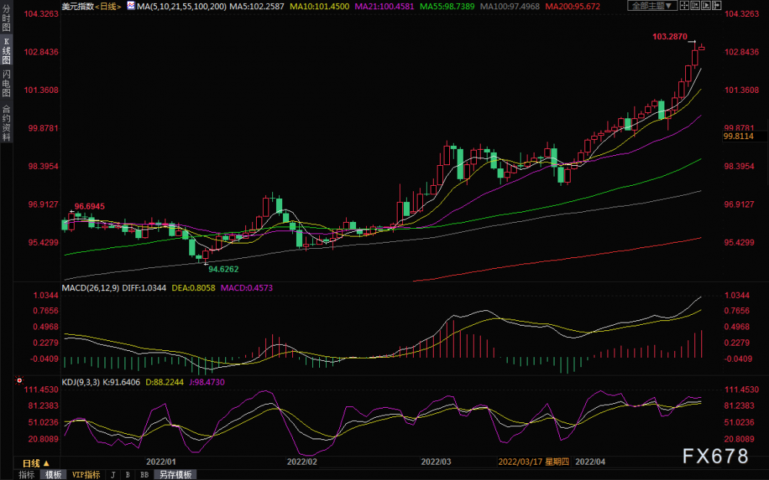769x480 pixels.
Task: Click the VIP指标 button
Action: (86, 475)
